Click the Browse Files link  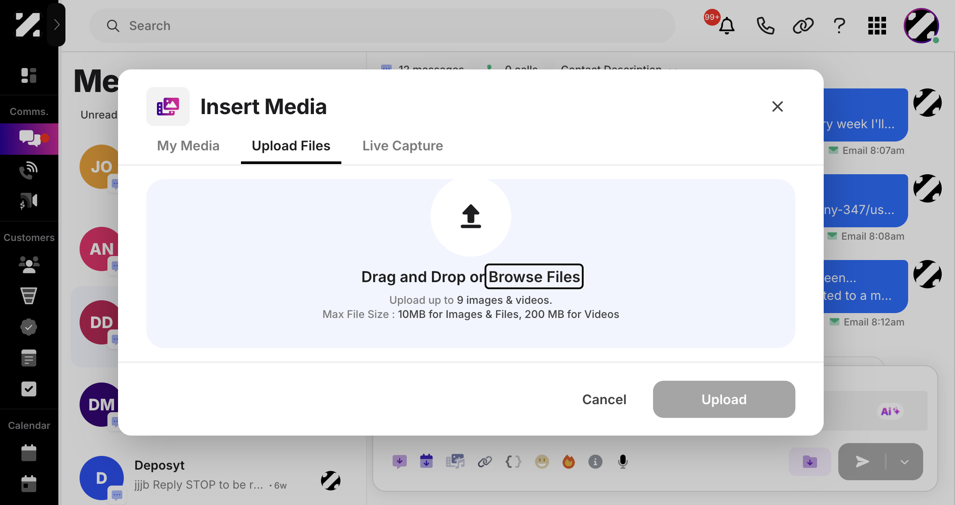[534, 277]
